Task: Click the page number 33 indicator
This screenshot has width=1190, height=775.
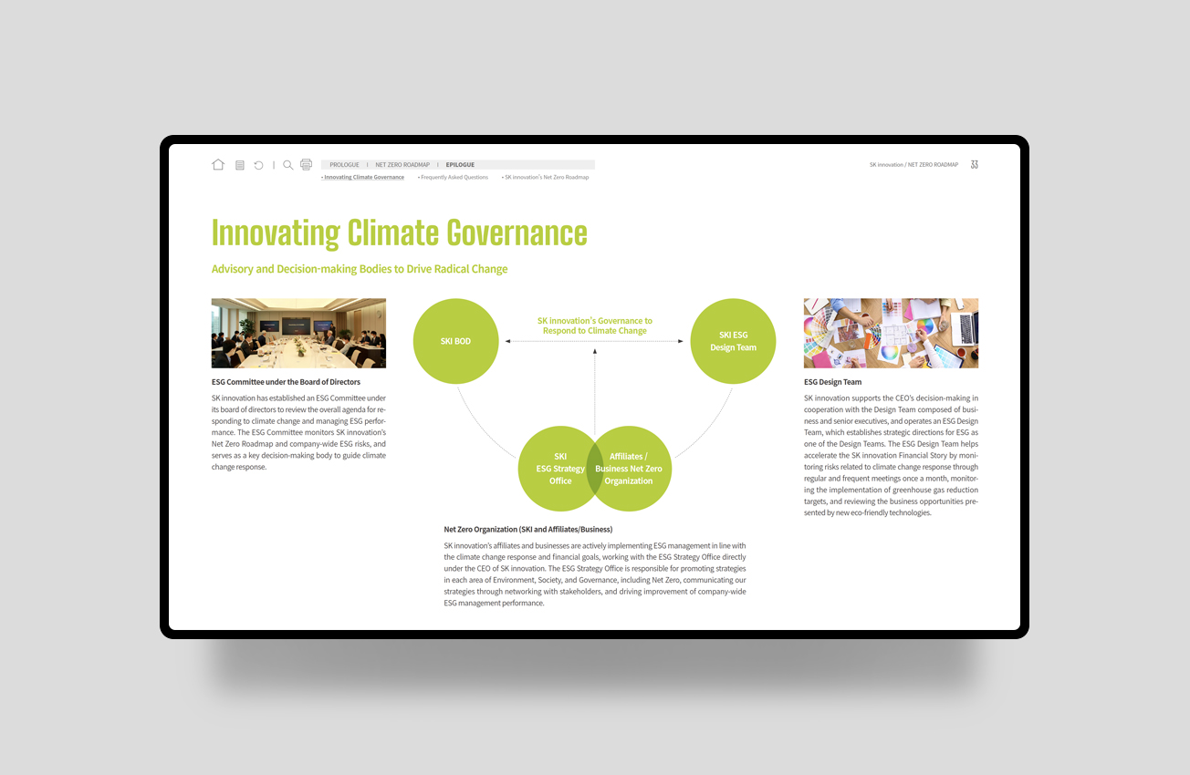Action: 975,165
